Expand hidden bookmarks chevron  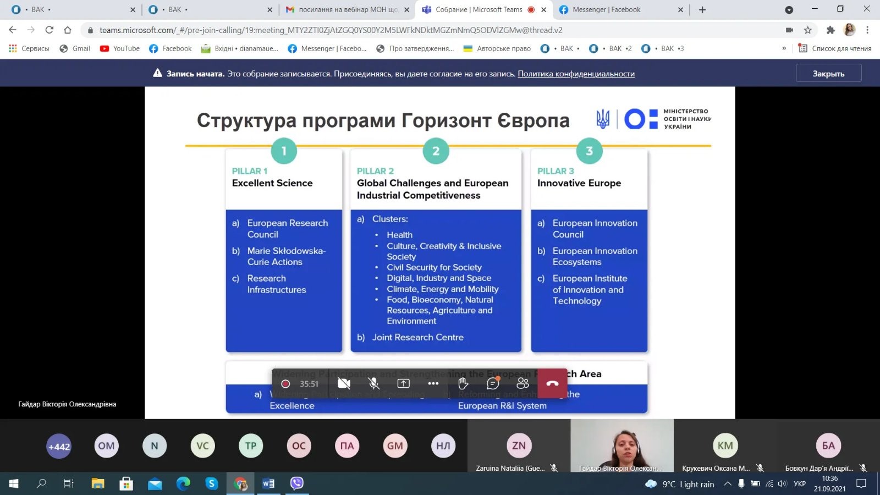pyautogui.click(x=784, y=48)
